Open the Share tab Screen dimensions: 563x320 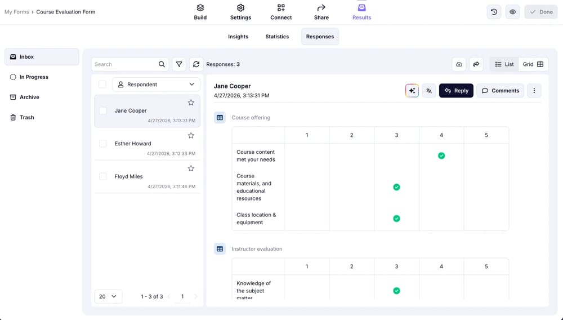pyautogui.click(x=321, y=12)
